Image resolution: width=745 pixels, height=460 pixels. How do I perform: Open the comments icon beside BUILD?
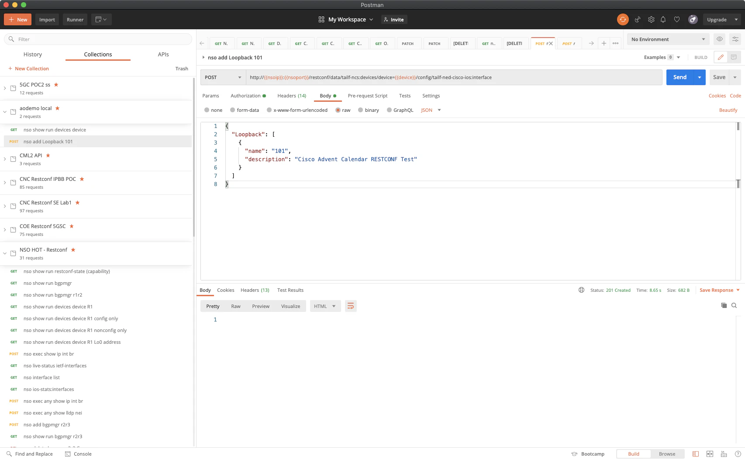pos(734,57)
